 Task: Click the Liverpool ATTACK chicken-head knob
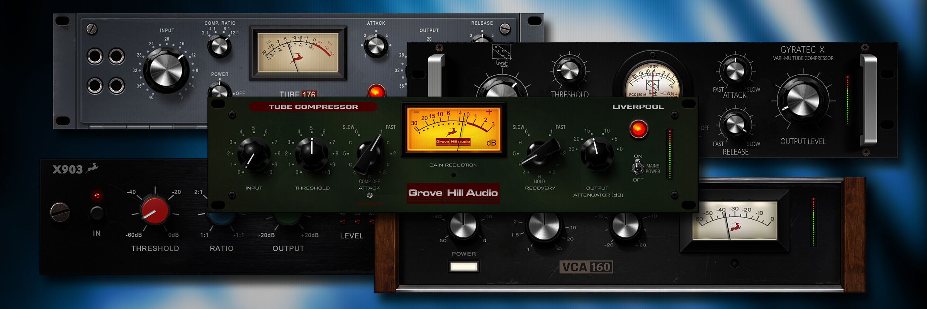369,154
